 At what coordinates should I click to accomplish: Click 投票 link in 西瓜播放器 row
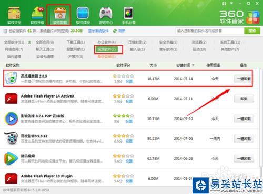(x=129, y=81)
